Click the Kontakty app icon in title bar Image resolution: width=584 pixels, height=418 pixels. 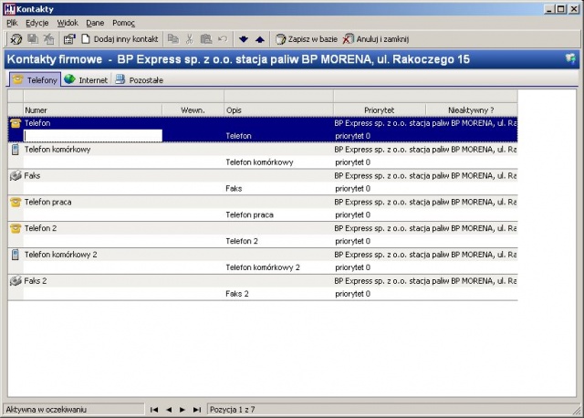pos(9,9)
